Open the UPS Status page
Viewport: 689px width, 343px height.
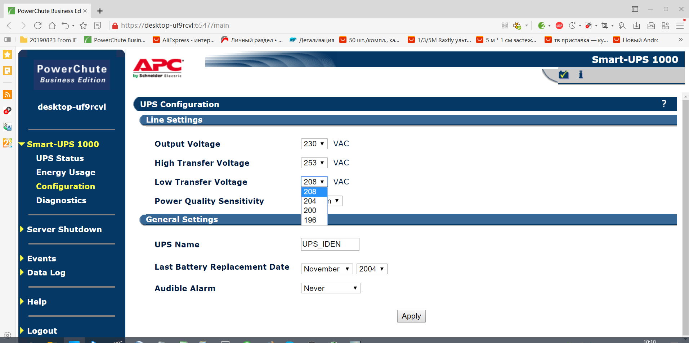(x=60, y=158)
